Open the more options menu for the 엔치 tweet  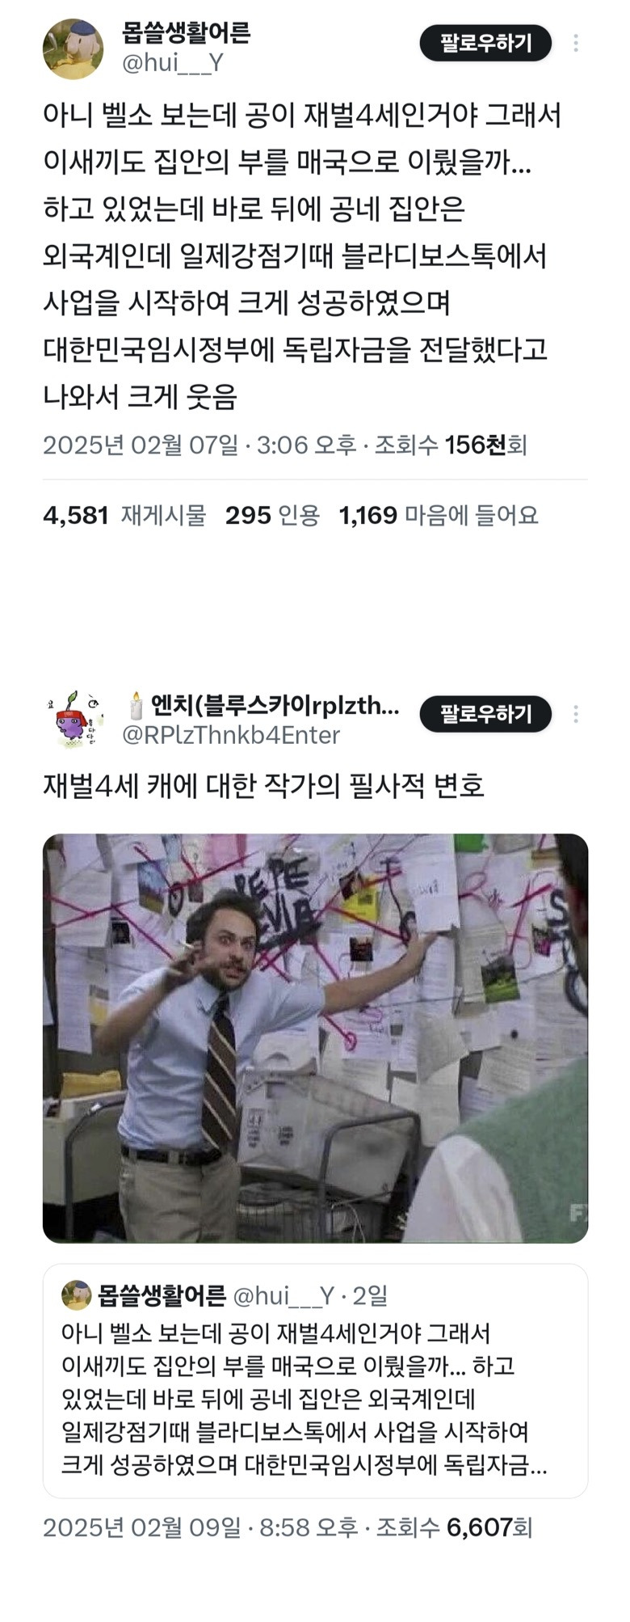(x=576, y=714)
